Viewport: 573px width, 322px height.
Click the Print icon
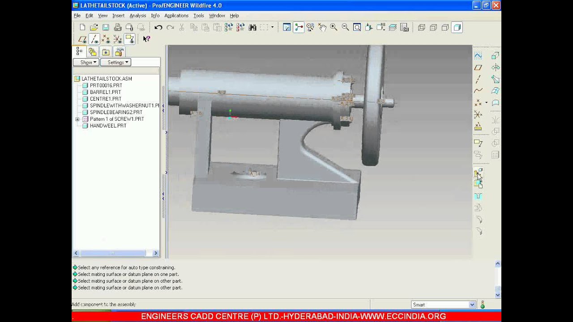(117, 28)
